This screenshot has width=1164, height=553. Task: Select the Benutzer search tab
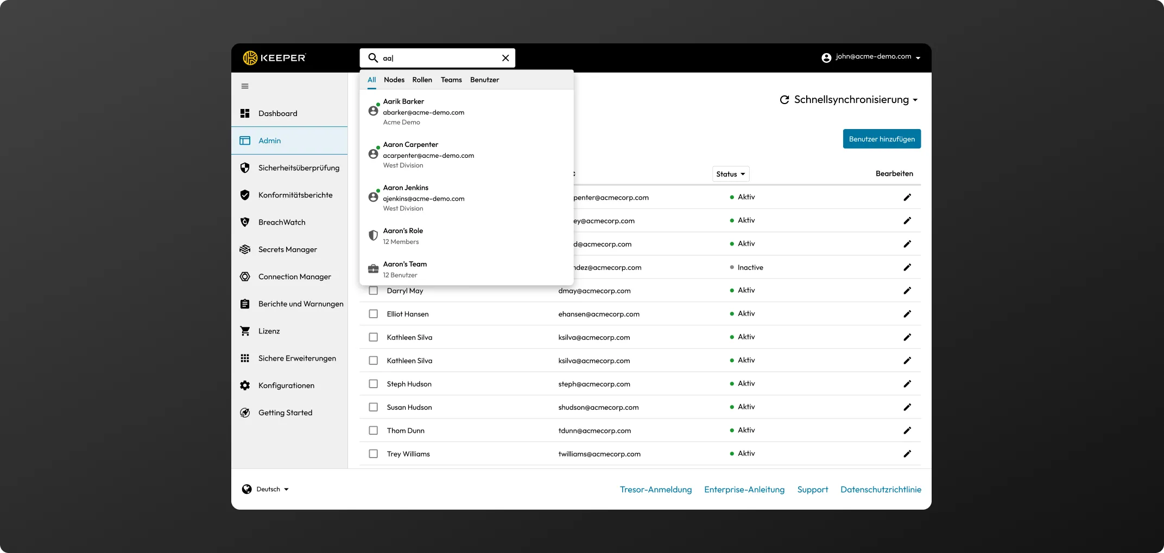click(484, 80)
